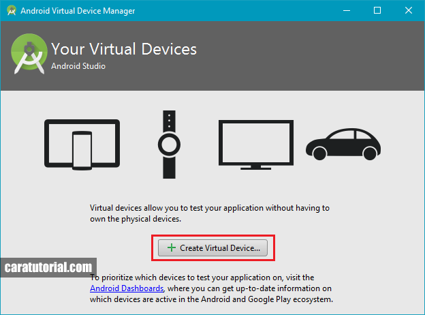Select the 'Your Virtual Devices' heading
425x315 pixels.
coord(124,49)
